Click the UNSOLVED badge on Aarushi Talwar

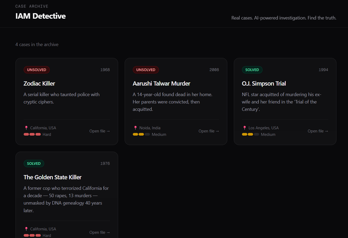[x=146, y=70]
